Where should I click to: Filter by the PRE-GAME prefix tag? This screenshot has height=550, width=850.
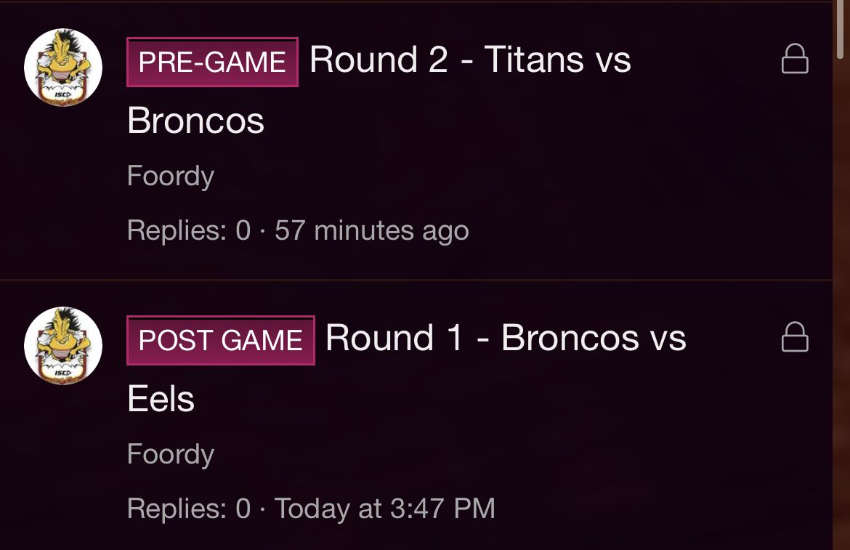click(x=212, y=62)
